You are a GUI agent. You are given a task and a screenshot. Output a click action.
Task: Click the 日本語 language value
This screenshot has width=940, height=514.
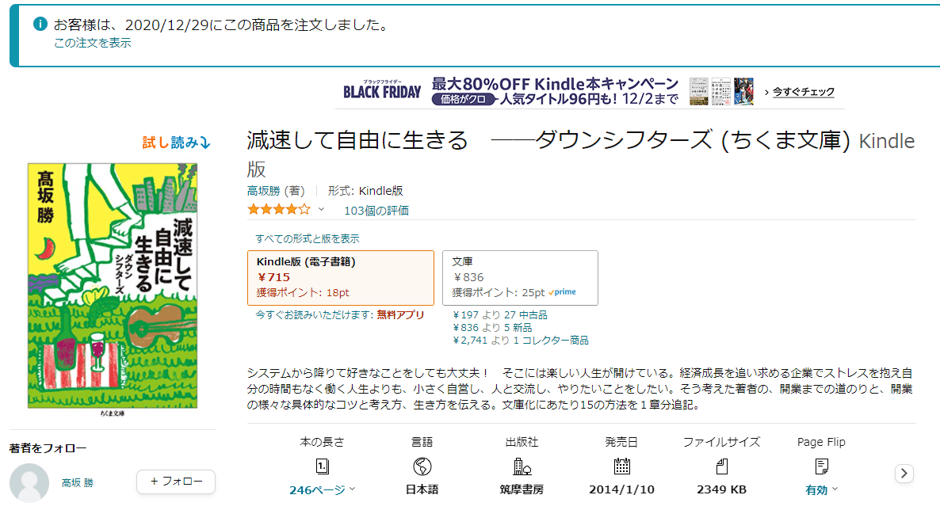(422, 489)
